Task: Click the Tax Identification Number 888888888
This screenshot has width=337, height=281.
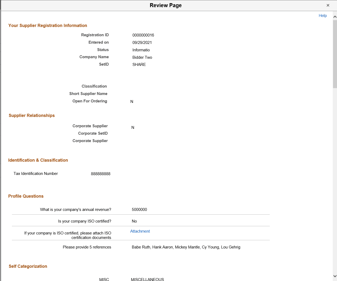Action: pos(101,174)
